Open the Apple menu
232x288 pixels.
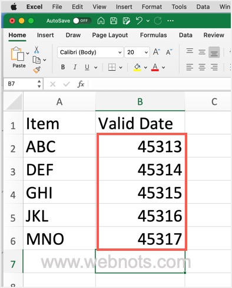(14, 7)
